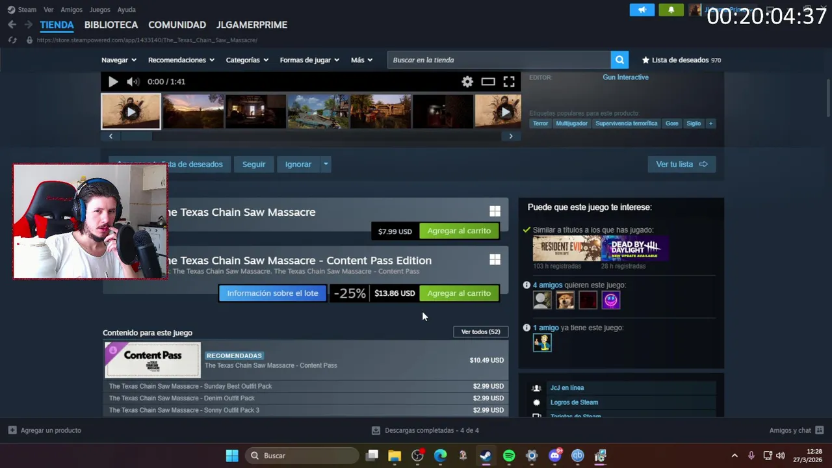The height and width of the screenshot is (468, 832).
Task: Open Spotify from the taskbar
Action: [509, 456]
